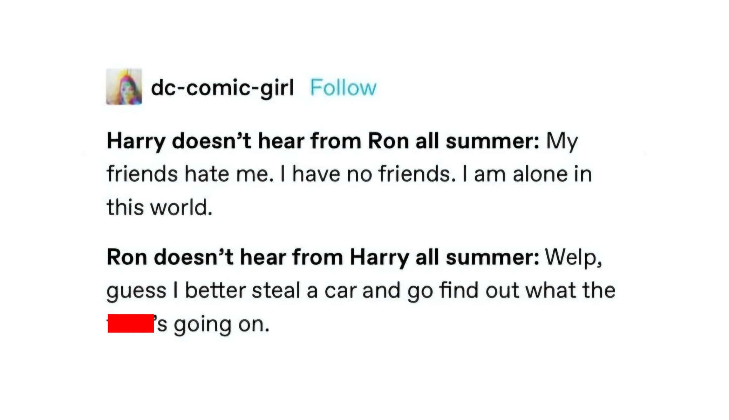Click the line "this world."

point(159,207)
